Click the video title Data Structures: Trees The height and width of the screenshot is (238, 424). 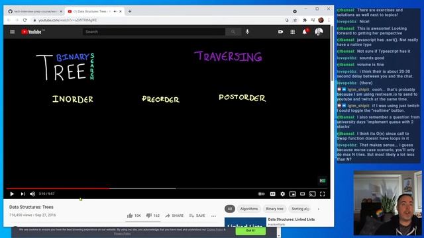tap(31, 207)
